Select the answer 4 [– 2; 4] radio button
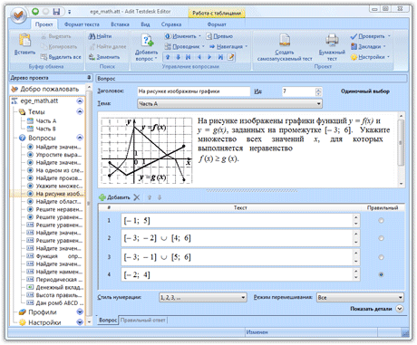This screenshot has height=345, width=417. click(x=381, y=274)
